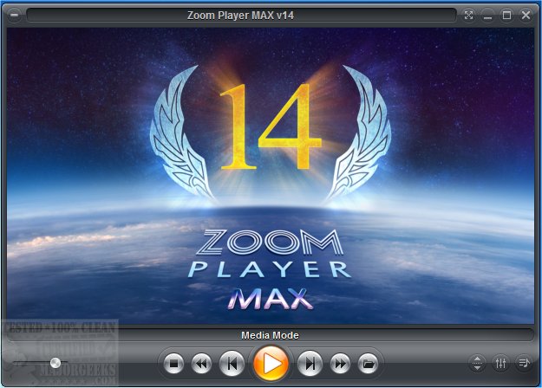
Task: Click the Zoom Player MAX v14 title bar
Action: (x=241, y=15)
